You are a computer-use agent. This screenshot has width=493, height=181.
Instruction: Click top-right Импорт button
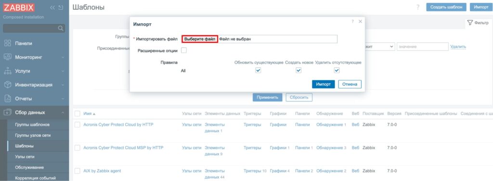pyautogui.click(x=481, y=7)
